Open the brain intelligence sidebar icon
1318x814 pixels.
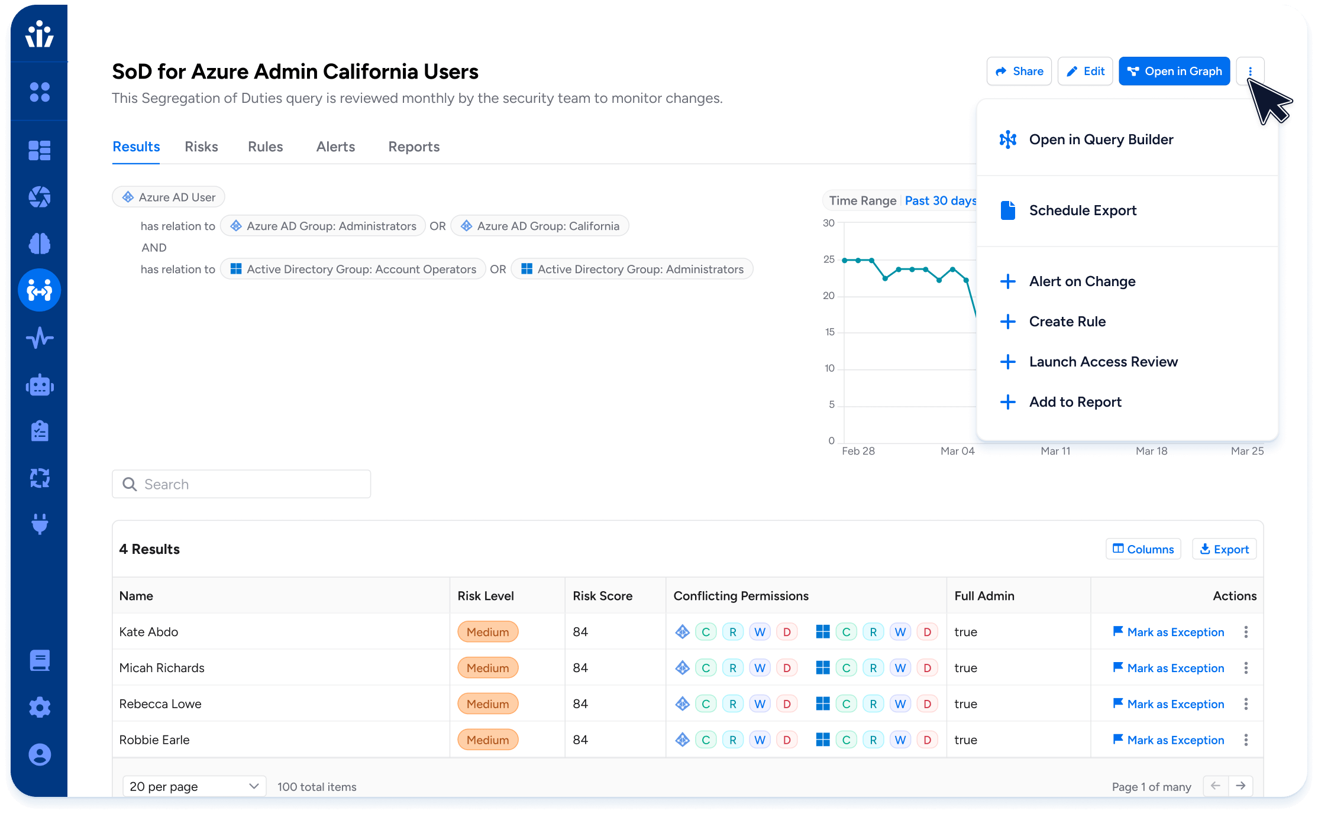point(39,243)
